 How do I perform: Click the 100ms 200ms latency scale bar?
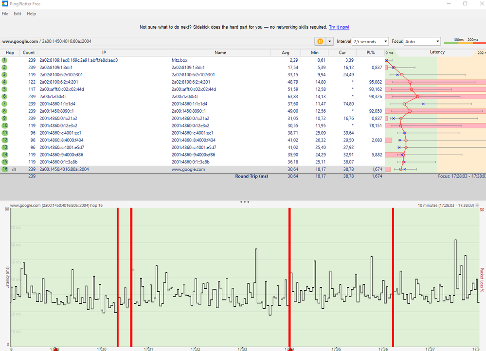[465, 41]
